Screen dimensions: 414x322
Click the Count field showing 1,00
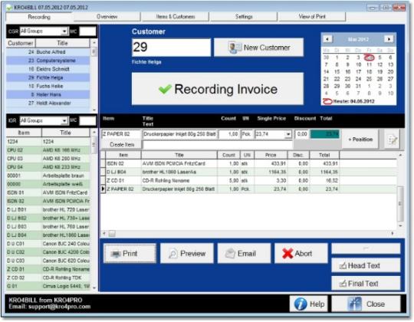229,134
